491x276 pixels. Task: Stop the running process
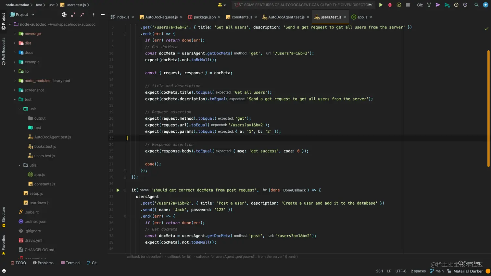[408, 5]
